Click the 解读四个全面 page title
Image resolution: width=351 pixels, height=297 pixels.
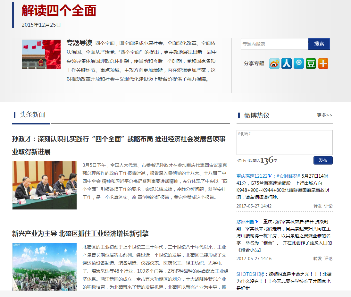tap(59, 11)
